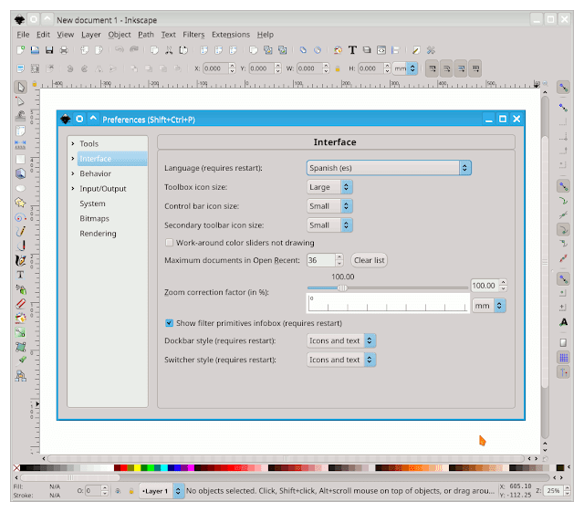Select the Spray tool

click(20, 289)
